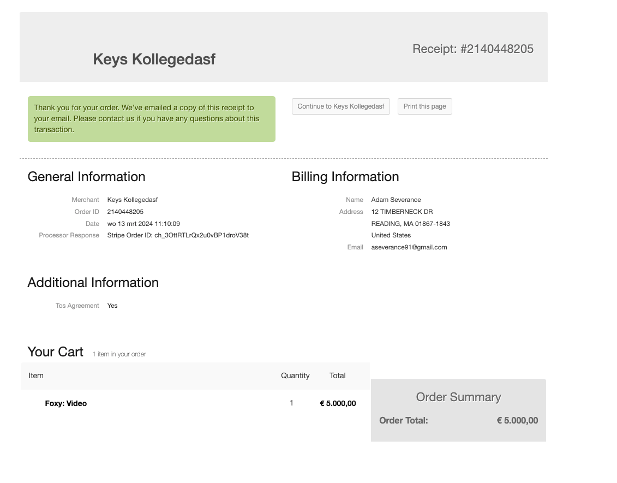Click the Processor Response label
The height and width of the screenshot is (483, 617).
69,235
